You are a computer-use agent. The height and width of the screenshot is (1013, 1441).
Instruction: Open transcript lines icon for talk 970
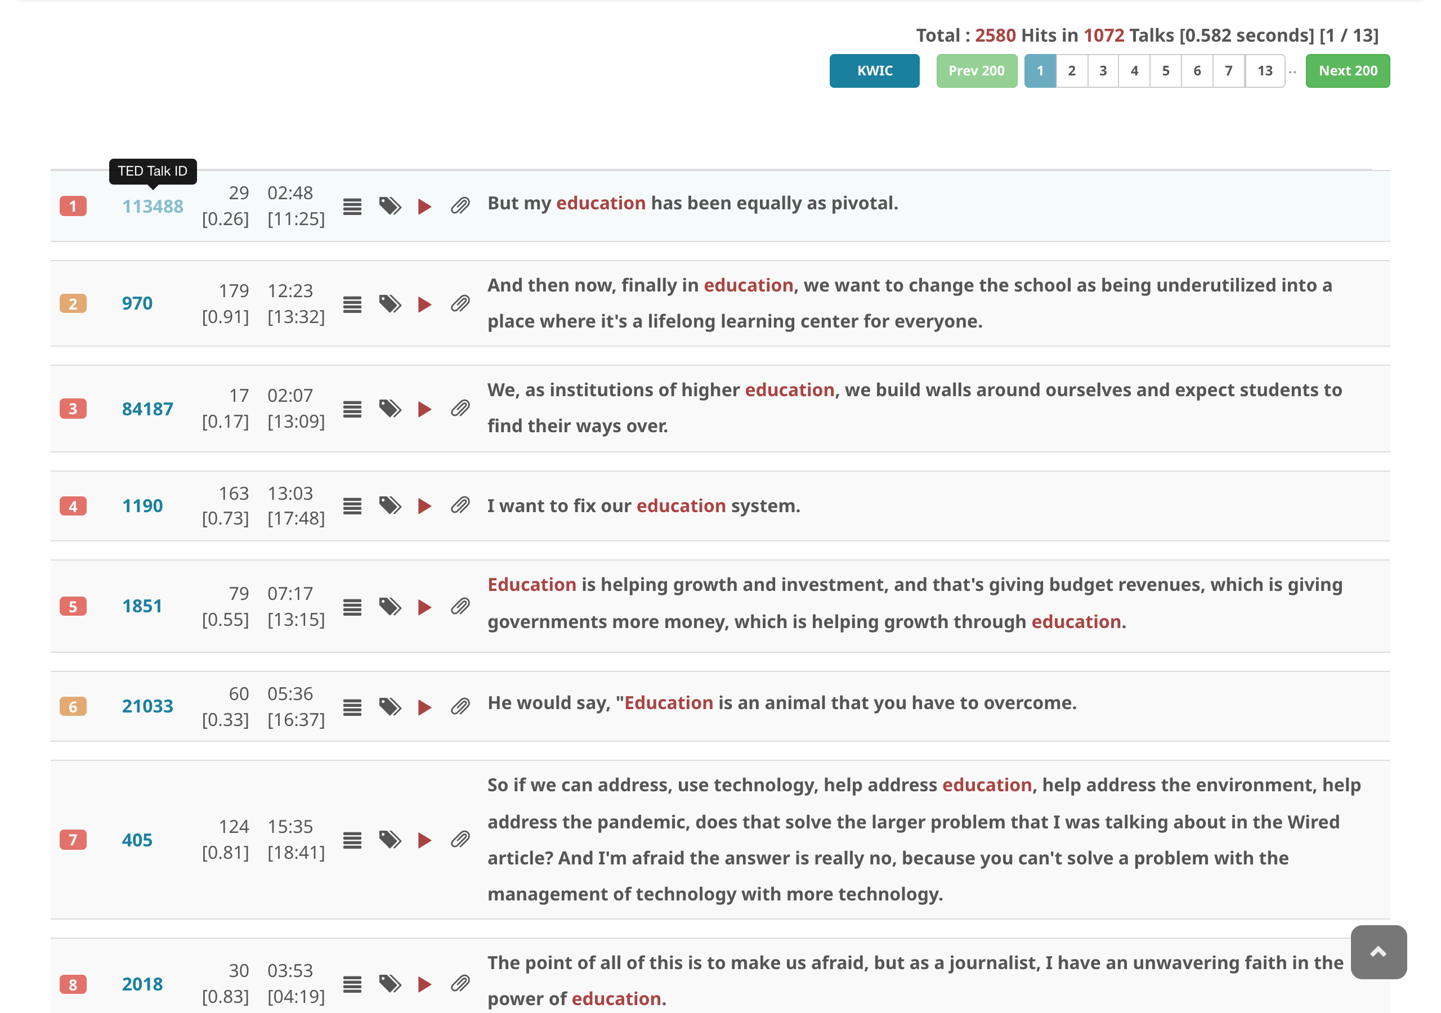[352, 304]
